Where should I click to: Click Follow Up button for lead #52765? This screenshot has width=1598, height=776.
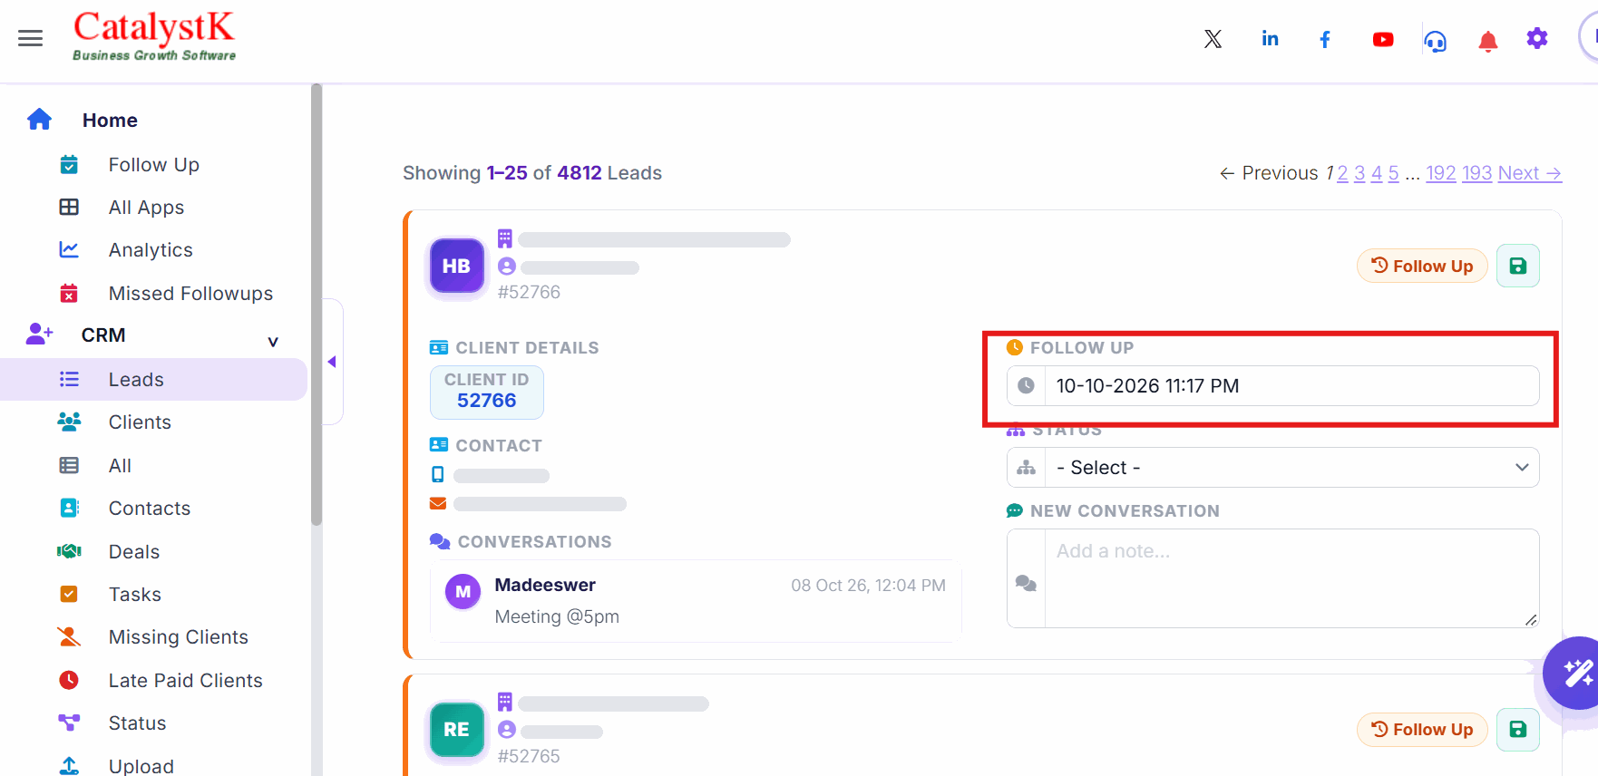[x=1422, y=729]
